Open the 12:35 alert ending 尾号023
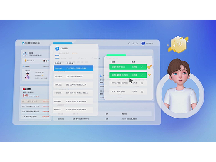The height and width of the screenshot is (162, 216). coord(35,111)
